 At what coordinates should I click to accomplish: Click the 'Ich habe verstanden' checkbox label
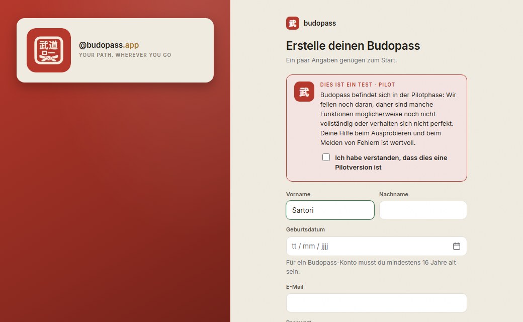[x=391, y=163]
